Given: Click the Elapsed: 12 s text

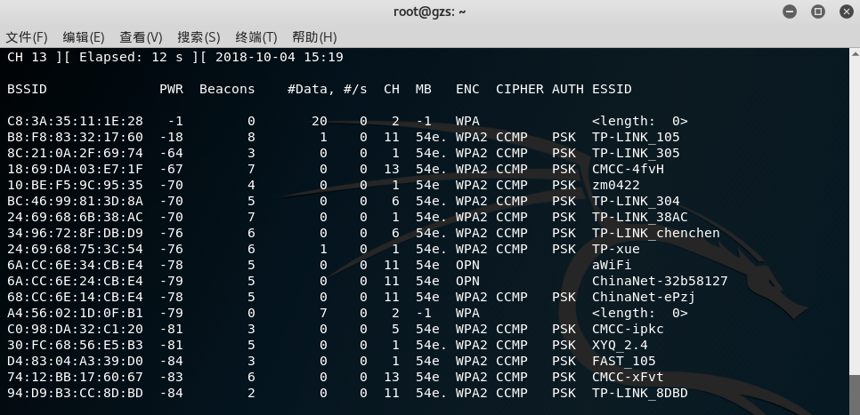Looking at the screenshot, I should 131,57.
